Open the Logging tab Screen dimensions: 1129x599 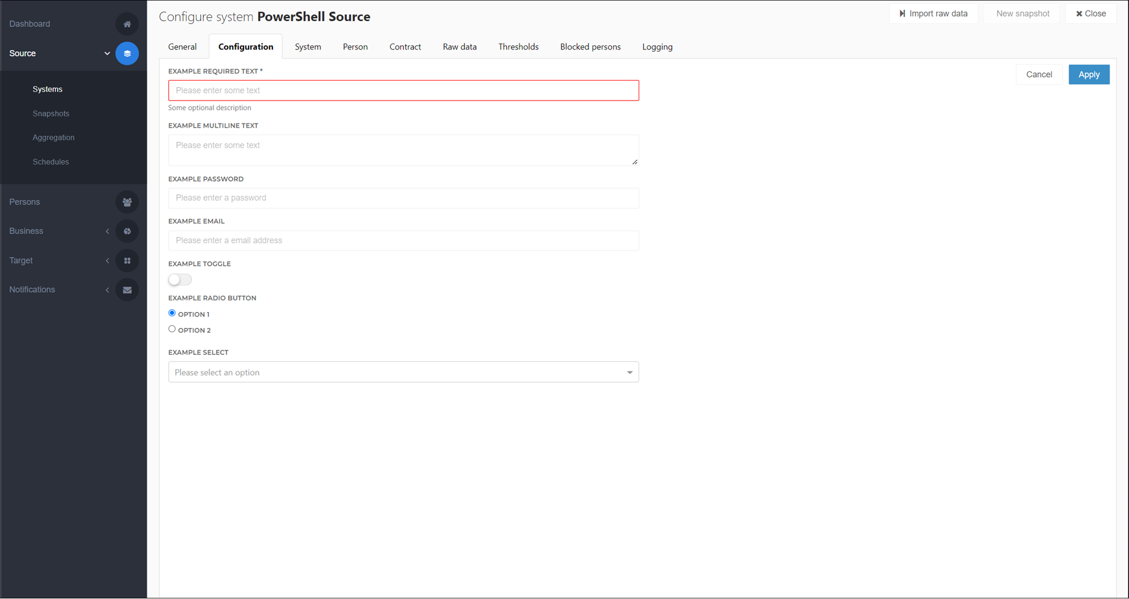point(657,47)
